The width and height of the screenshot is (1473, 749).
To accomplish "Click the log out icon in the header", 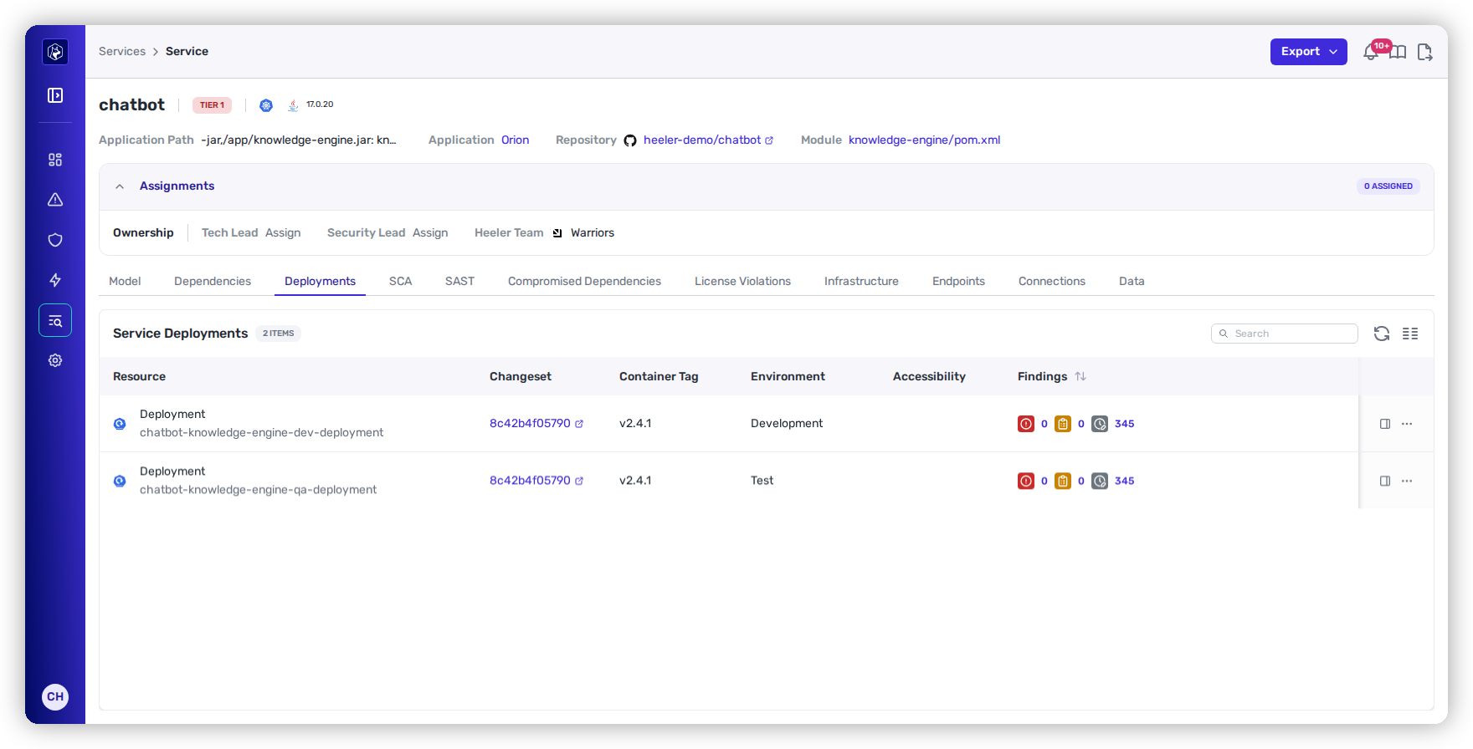I will 1424,53.
